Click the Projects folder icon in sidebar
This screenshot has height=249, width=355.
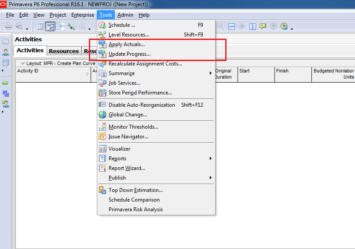pos(6,42)
